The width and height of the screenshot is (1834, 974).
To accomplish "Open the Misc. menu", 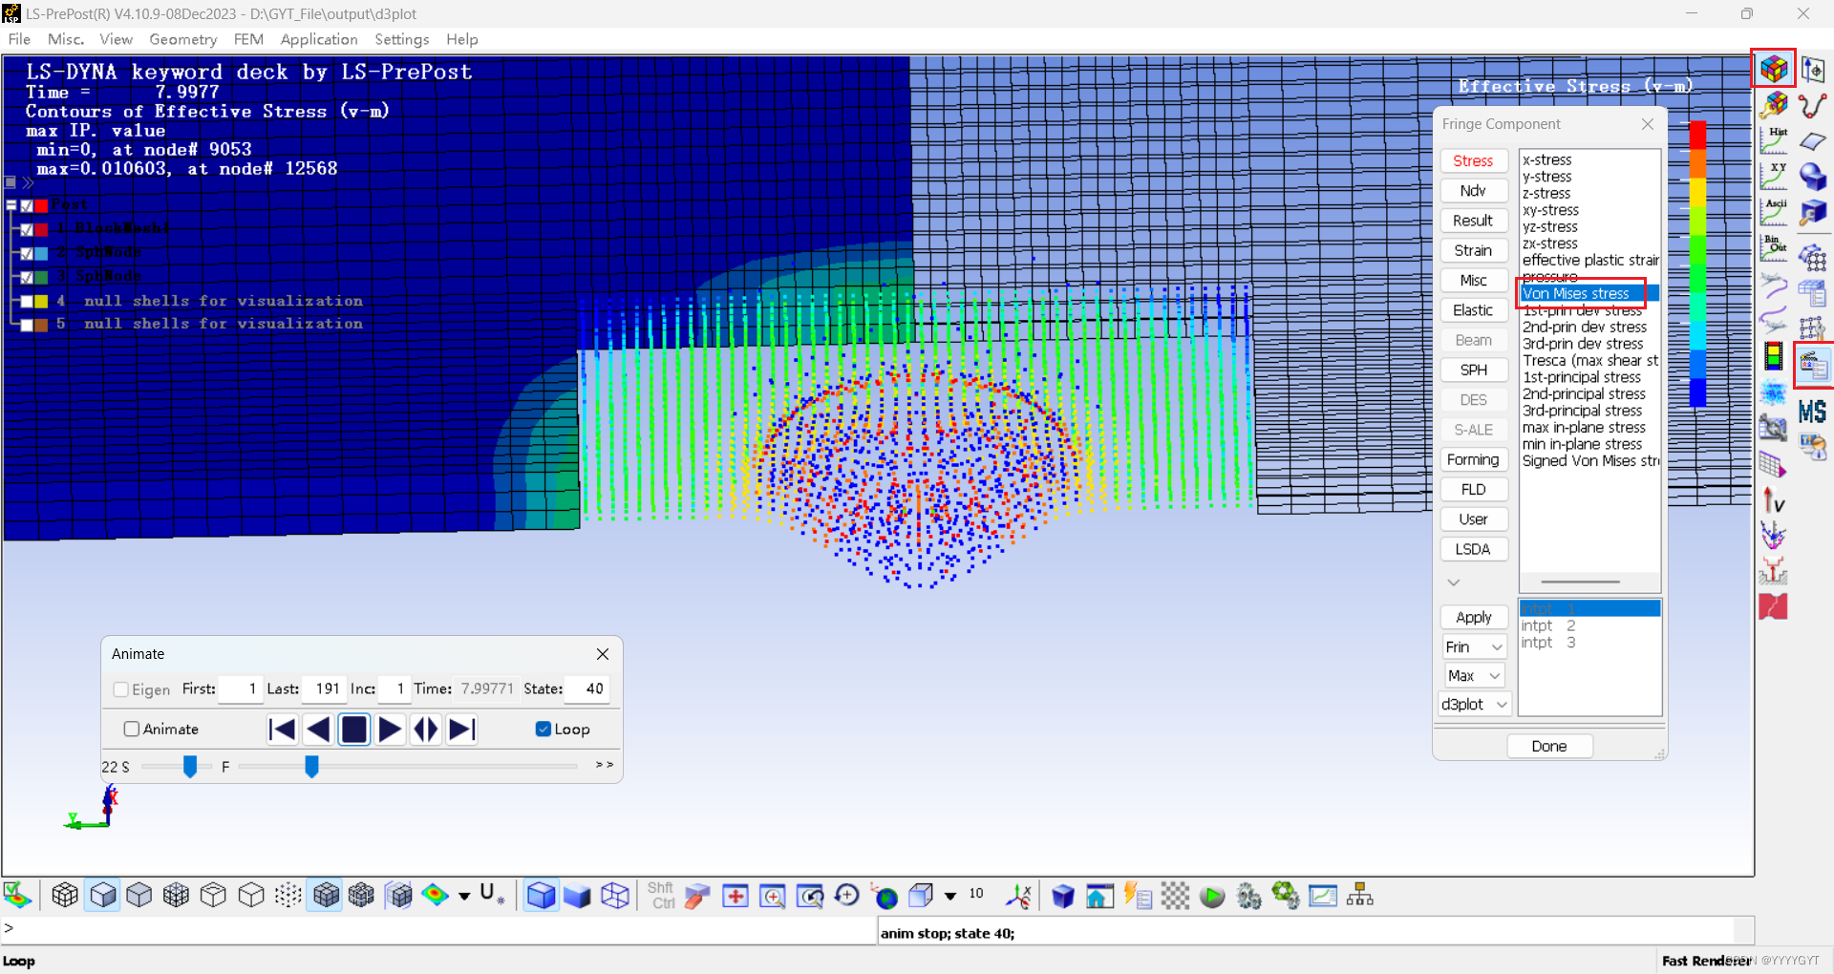I will [66, 39].
